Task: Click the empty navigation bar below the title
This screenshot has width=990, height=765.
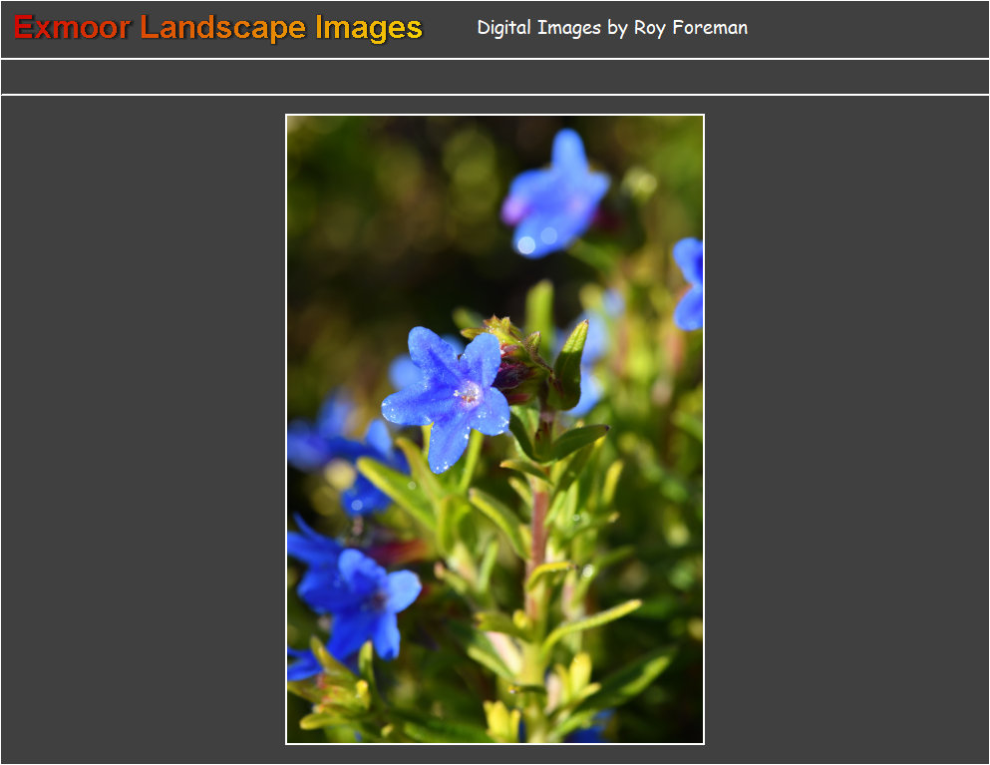Action: 495,77
